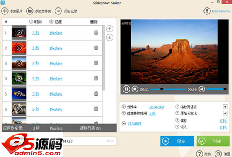Change duration 3秒 for slide 4

point(36,78)
